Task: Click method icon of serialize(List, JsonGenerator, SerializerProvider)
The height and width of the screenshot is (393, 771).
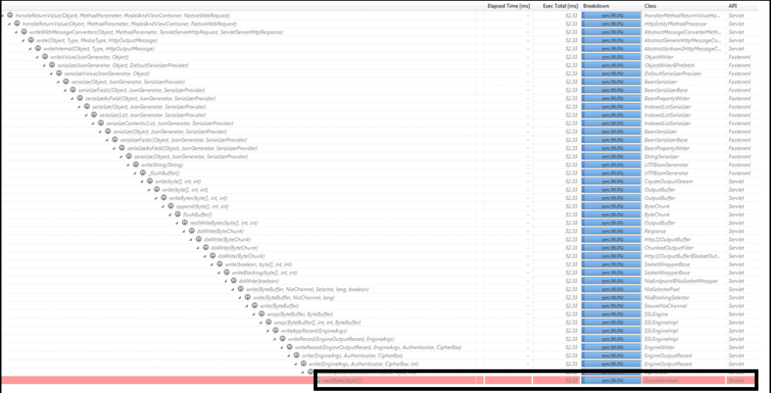Action: pos(94,114)
